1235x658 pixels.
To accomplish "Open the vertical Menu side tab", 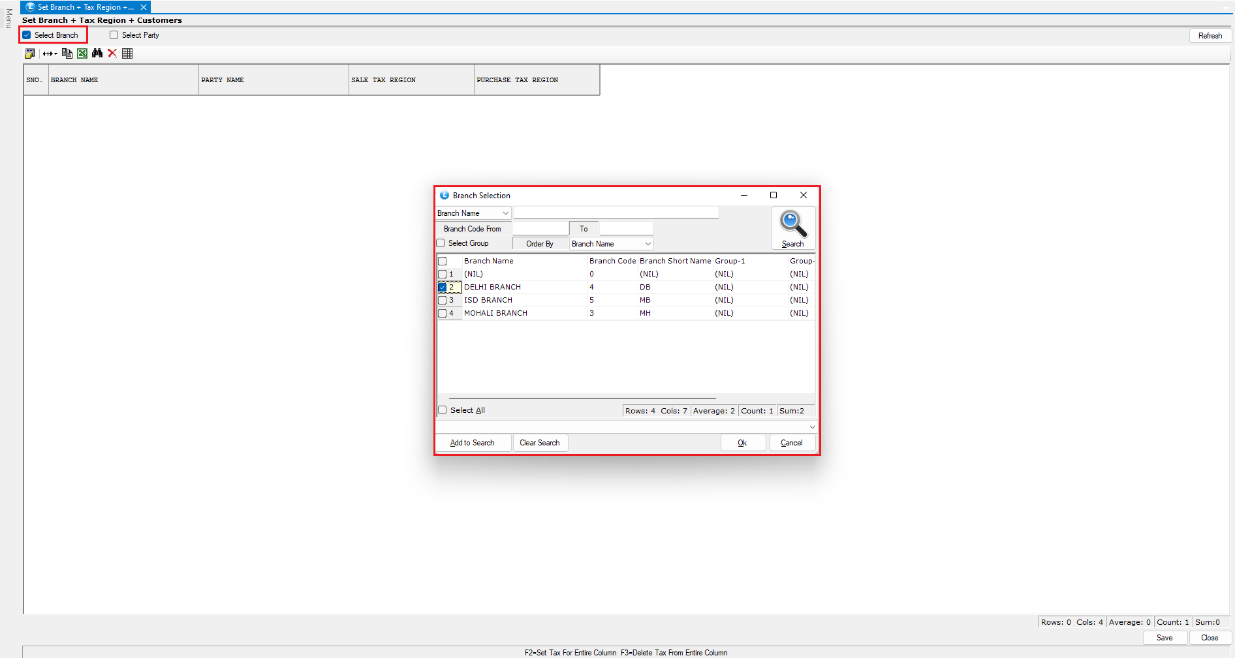I will click(x=8, y=18).
